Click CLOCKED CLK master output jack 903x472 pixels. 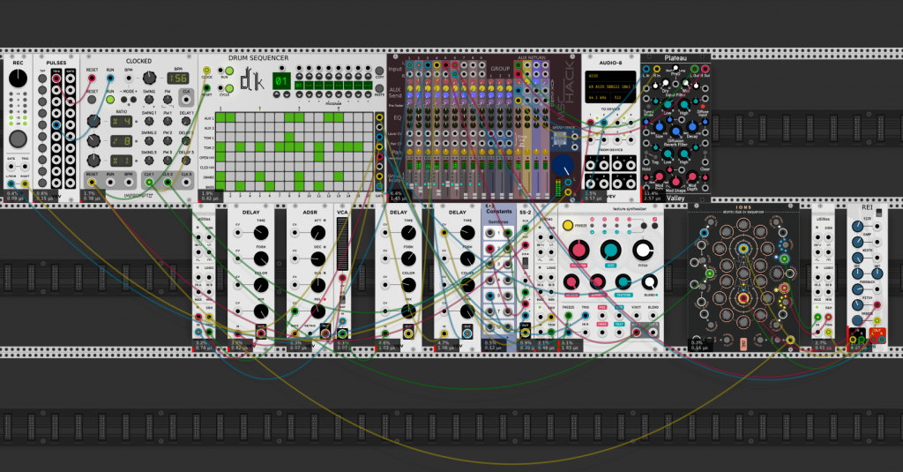(186, 99)
